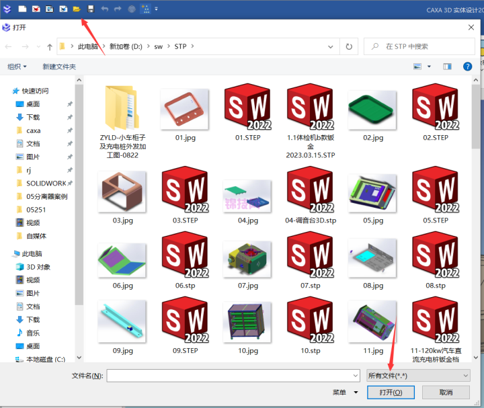This screenshot has width=484, height=408.
Task: Go up one folder level arrow
Action: (50, 47)
